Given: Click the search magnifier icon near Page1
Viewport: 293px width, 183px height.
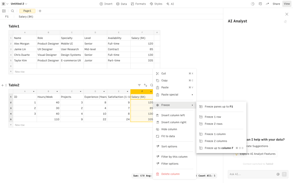Looking at the screenshot, I should point(12,11).
